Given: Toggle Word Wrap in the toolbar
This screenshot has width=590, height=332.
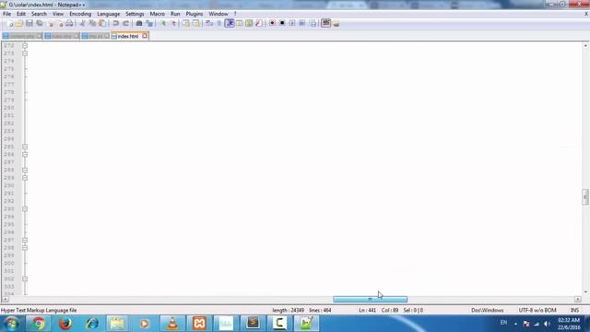Looking at the screenshot, I should (209, 23).
